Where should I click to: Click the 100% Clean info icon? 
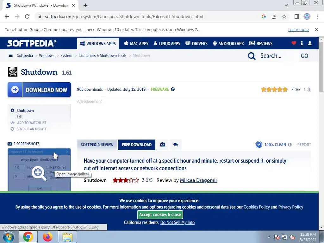click(290, 145)
